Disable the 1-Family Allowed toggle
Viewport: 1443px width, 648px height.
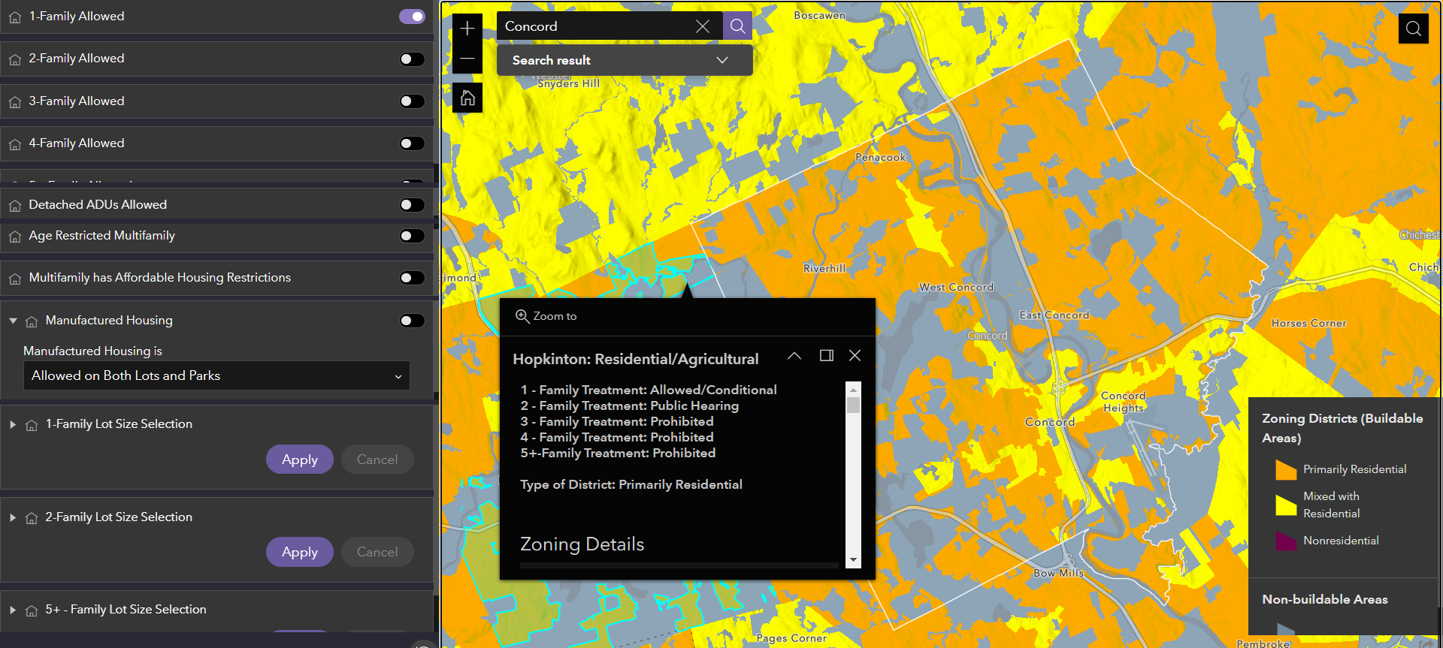coord(412,17)
